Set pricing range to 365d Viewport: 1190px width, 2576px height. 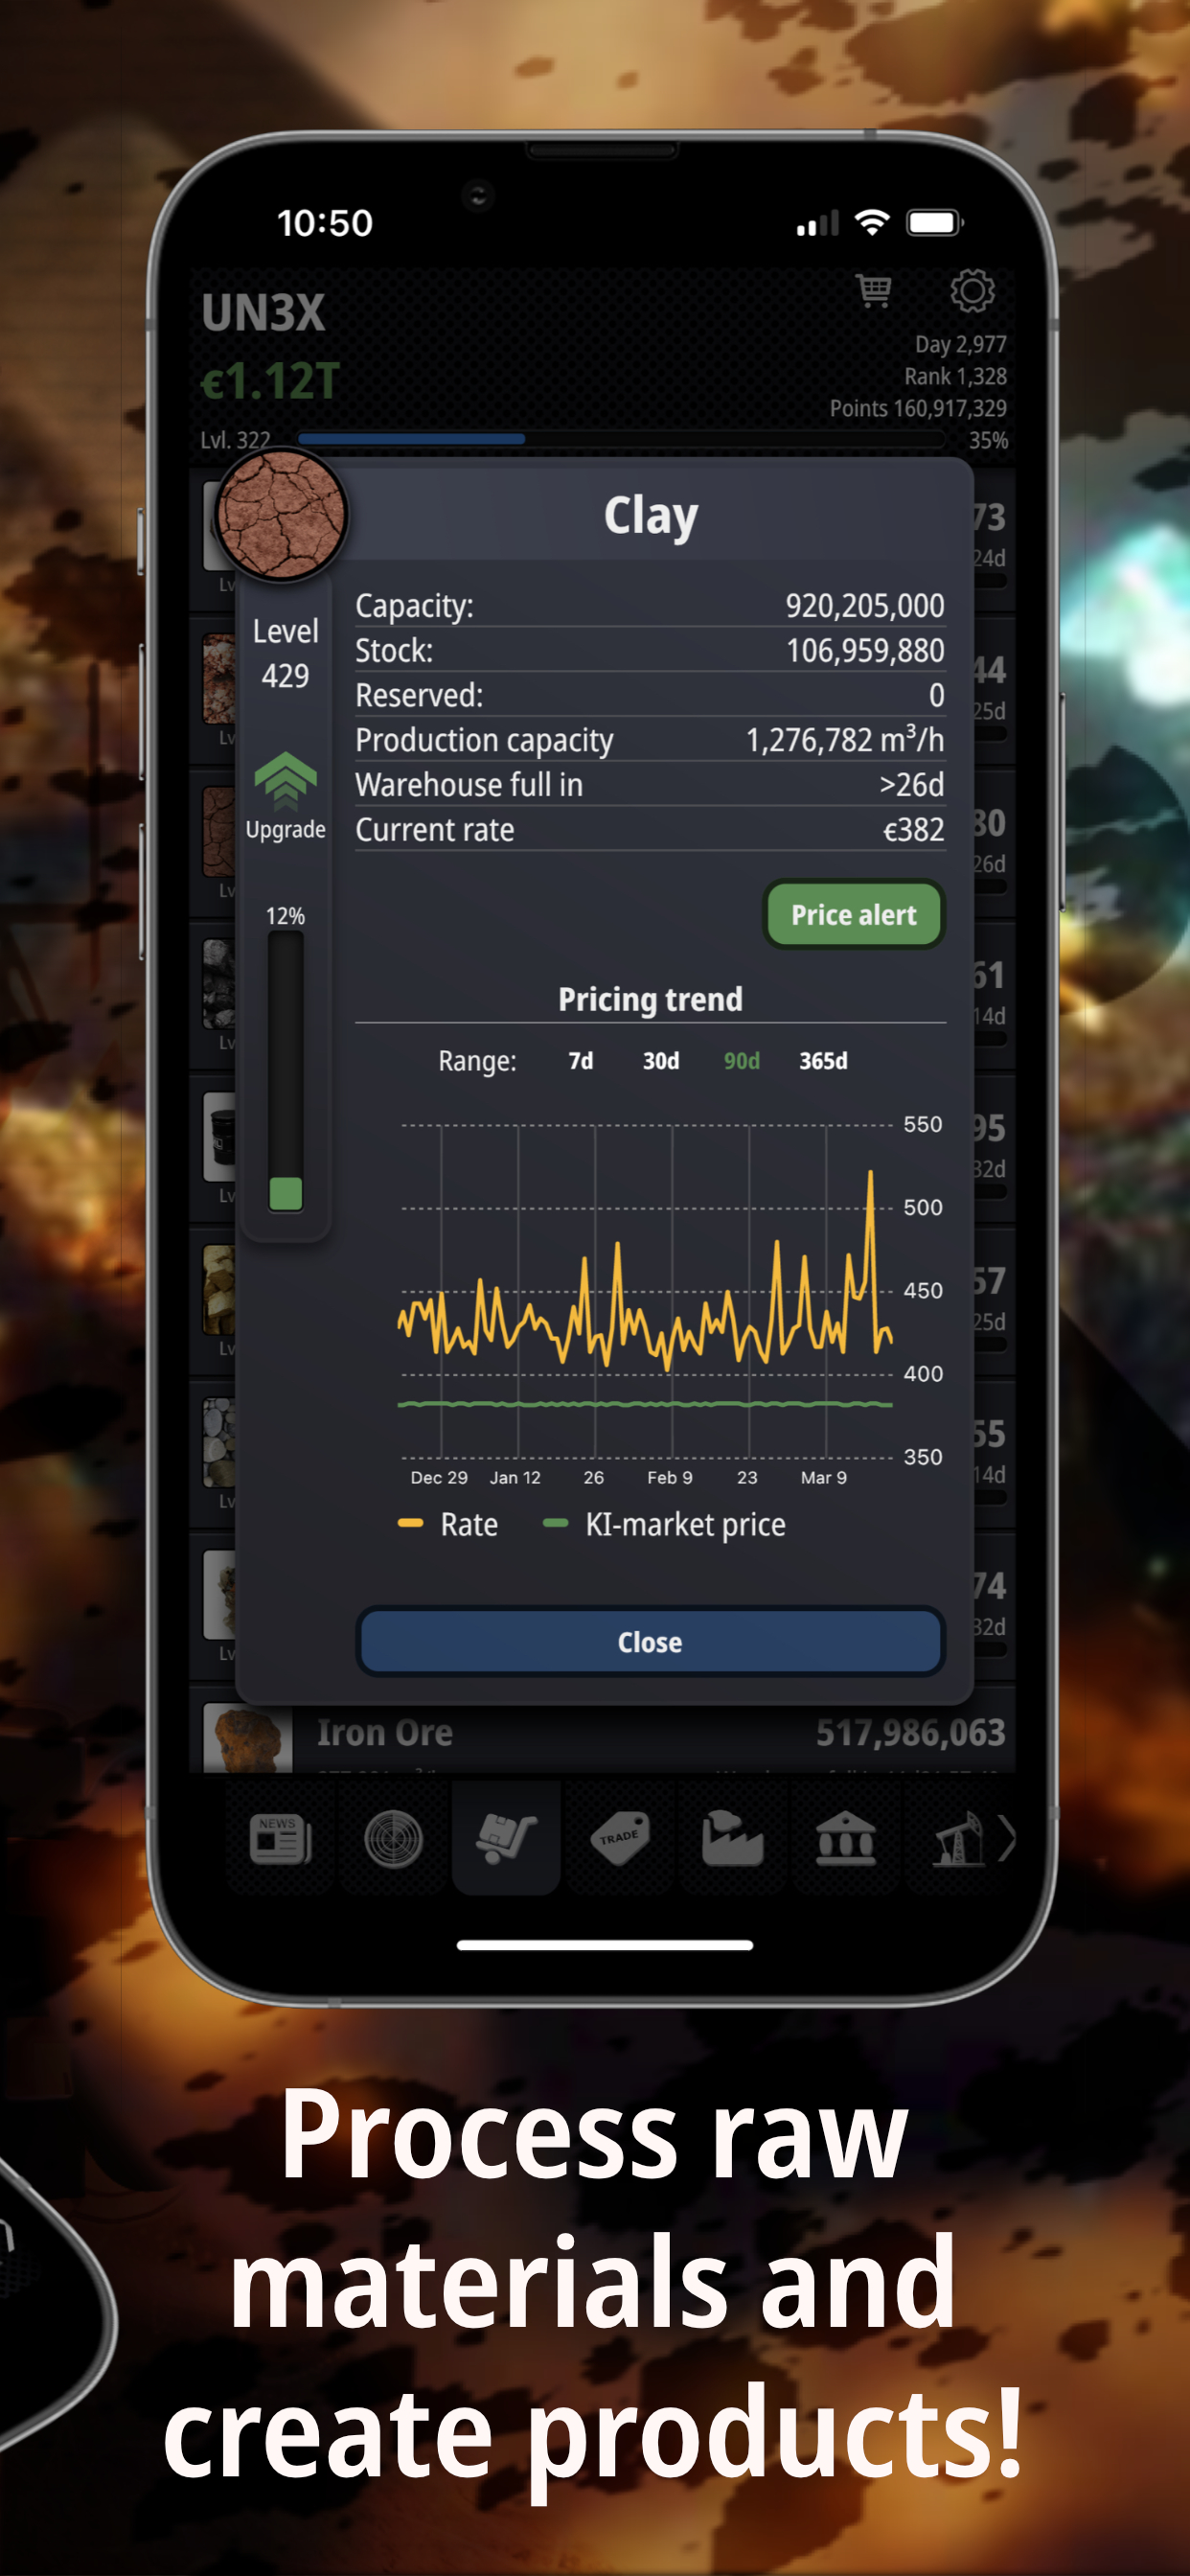tap(823, 1061)
